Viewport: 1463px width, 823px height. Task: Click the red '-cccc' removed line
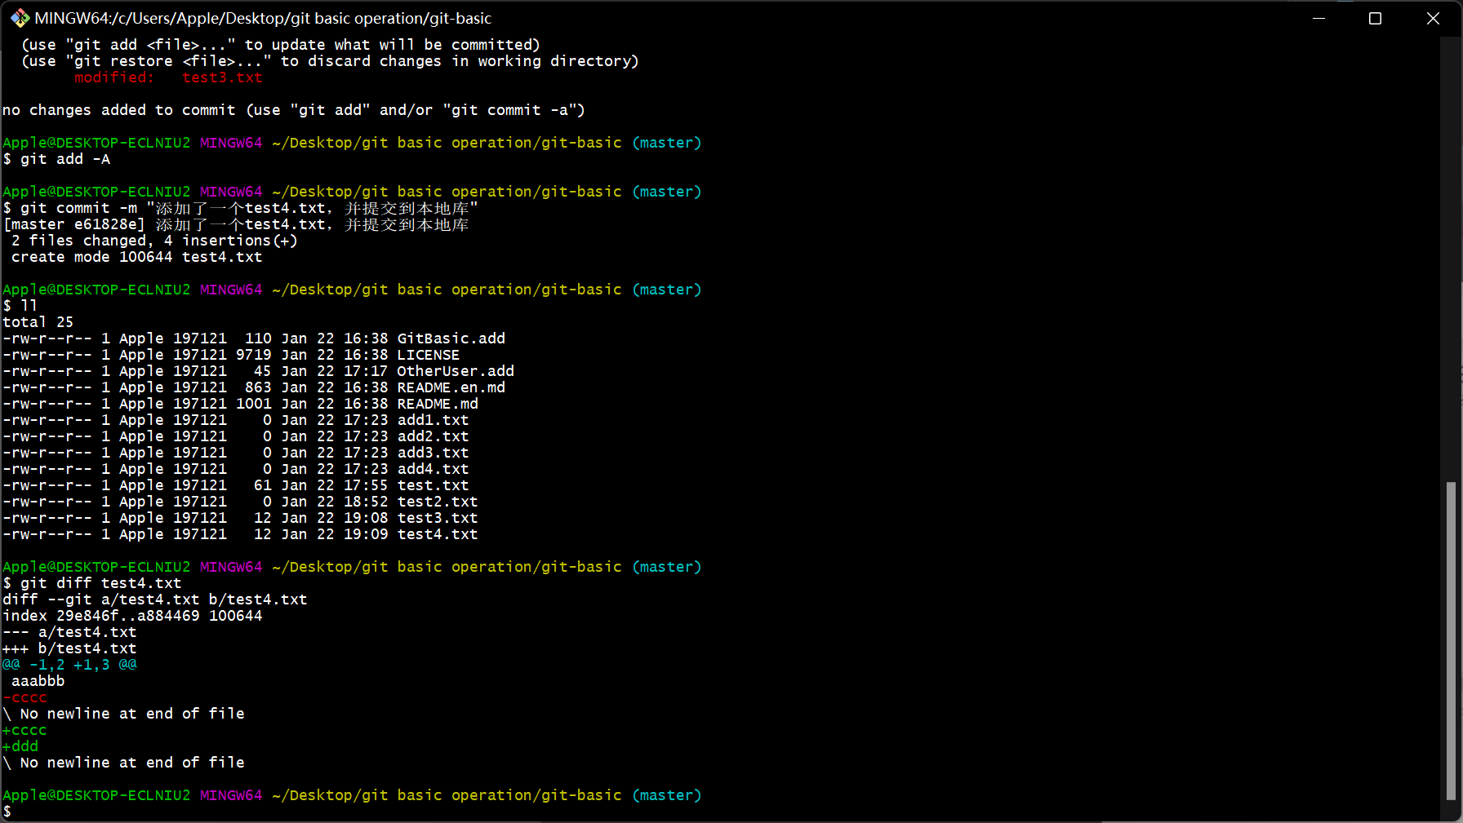(x=24, y=697)
